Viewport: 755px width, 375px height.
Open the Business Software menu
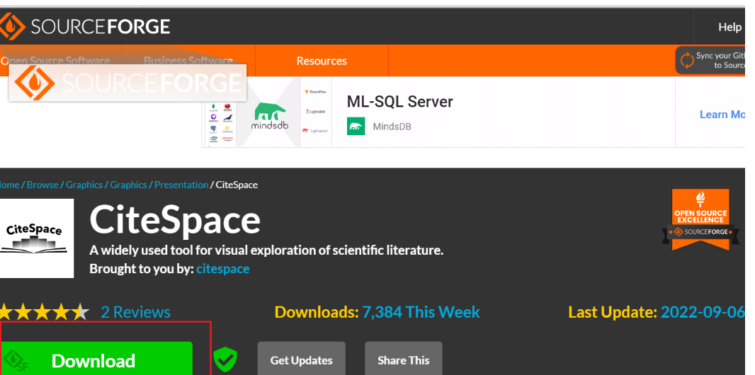(188, 61)
